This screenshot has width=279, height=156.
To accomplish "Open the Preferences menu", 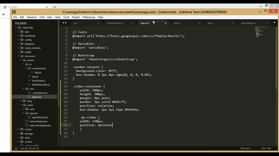I will [89, 17].
